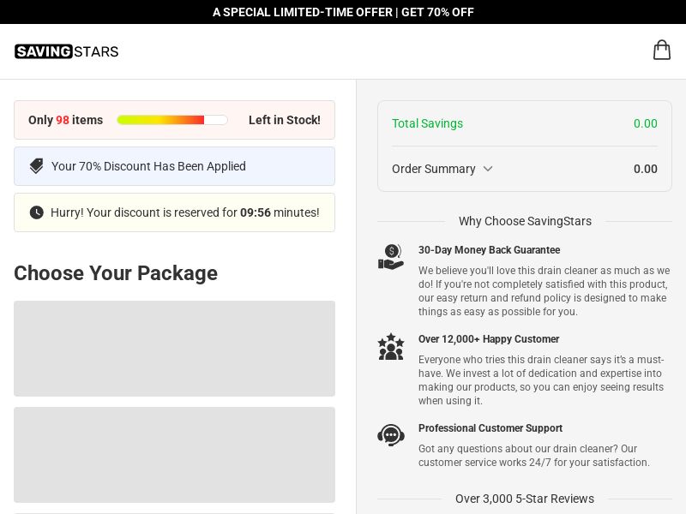Click the Order Summary label
This screenshot has width=686, height=514.
tap(433, 169)
